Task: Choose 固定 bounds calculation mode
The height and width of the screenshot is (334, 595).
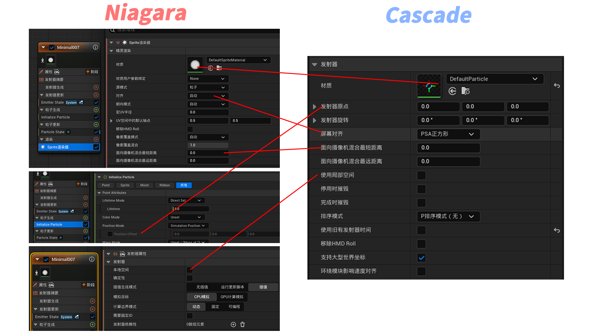Action: [x=215, y=307]
